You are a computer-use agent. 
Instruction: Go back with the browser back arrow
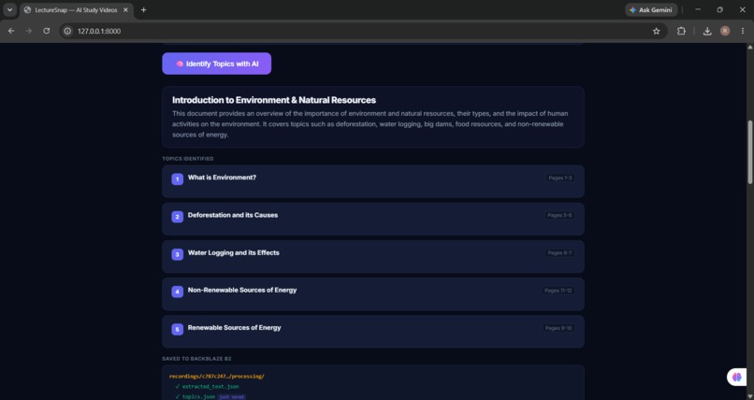11,31
